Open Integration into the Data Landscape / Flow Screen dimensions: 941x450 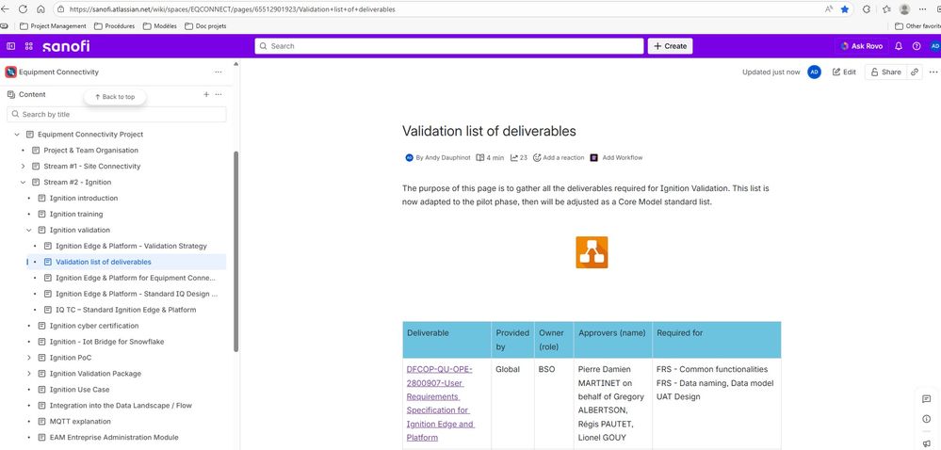coord(121,406)
